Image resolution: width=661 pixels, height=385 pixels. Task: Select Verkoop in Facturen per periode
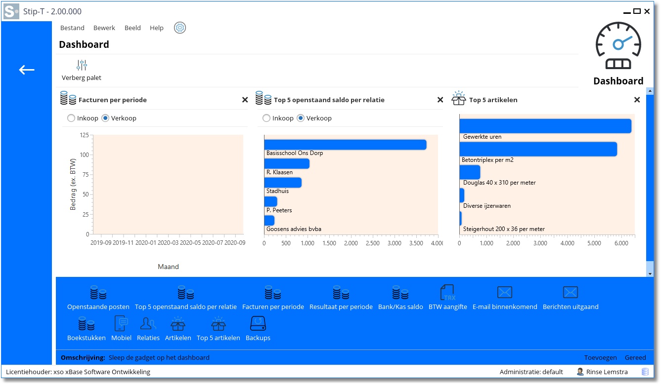pyautogui.click(x=105, y=118)
